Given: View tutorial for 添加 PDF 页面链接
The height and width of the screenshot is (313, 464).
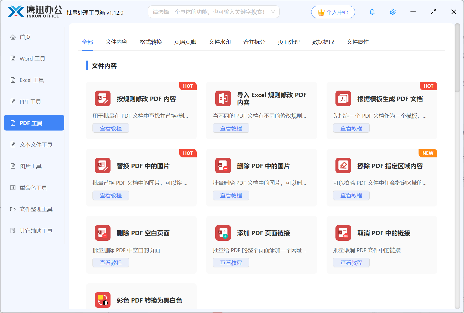Looking at the screenshot, I should tap(231, 263).
